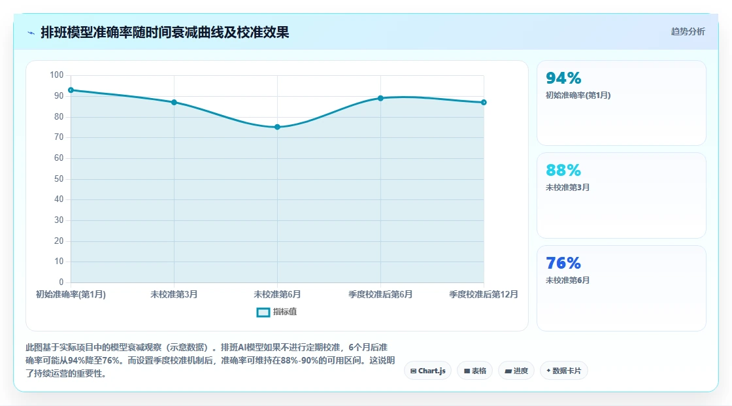This screenshot has width=732, height=406.
Task: Click the lowest data point at 未校准第6月
Action: [x=277, y=127]
